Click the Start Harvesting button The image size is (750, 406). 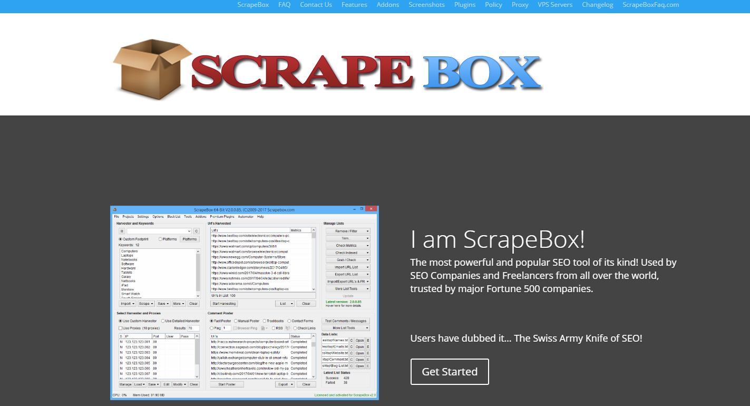click(x=224, y=304)
